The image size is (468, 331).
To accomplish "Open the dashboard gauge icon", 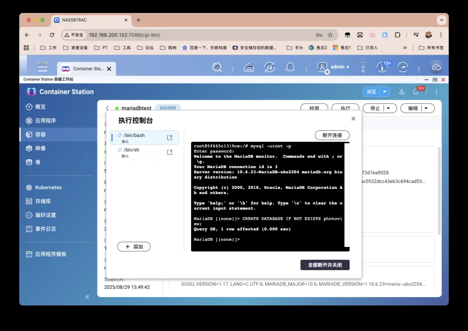I will coord(403,67).
